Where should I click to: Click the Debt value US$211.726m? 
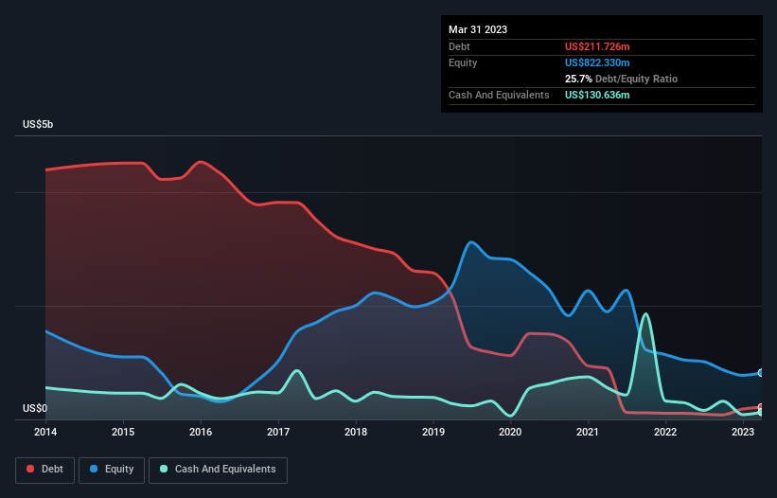tap(597, 46)
